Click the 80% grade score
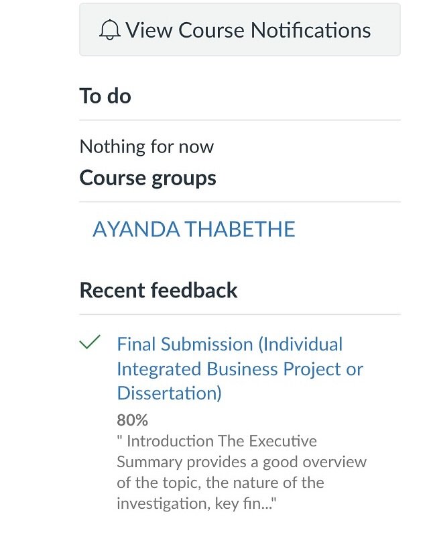 (132, 420)
